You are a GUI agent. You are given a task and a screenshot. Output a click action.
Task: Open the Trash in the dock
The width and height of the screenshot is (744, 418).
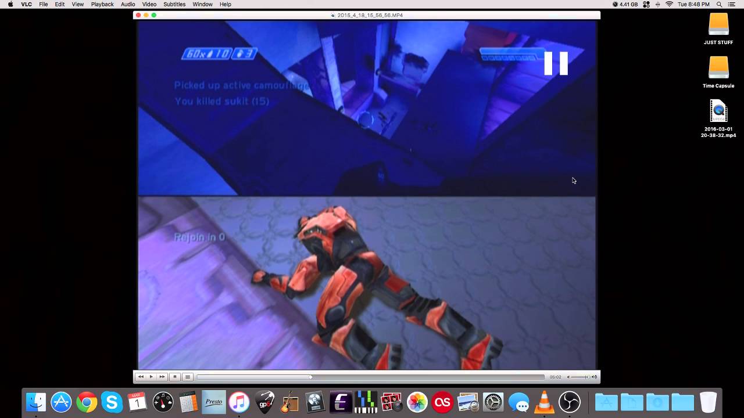[709, 402]
